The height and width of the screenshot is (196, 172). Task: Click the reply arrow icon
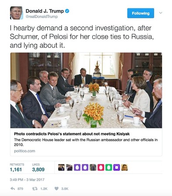click(x=13, y=189)
